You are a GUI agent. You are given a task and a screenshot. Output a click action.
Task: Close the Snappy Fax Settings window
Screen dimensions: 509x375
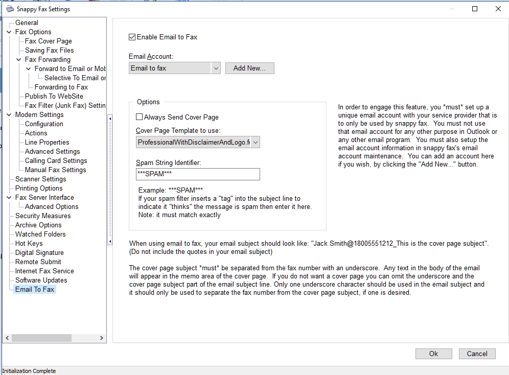coord(498,9)
